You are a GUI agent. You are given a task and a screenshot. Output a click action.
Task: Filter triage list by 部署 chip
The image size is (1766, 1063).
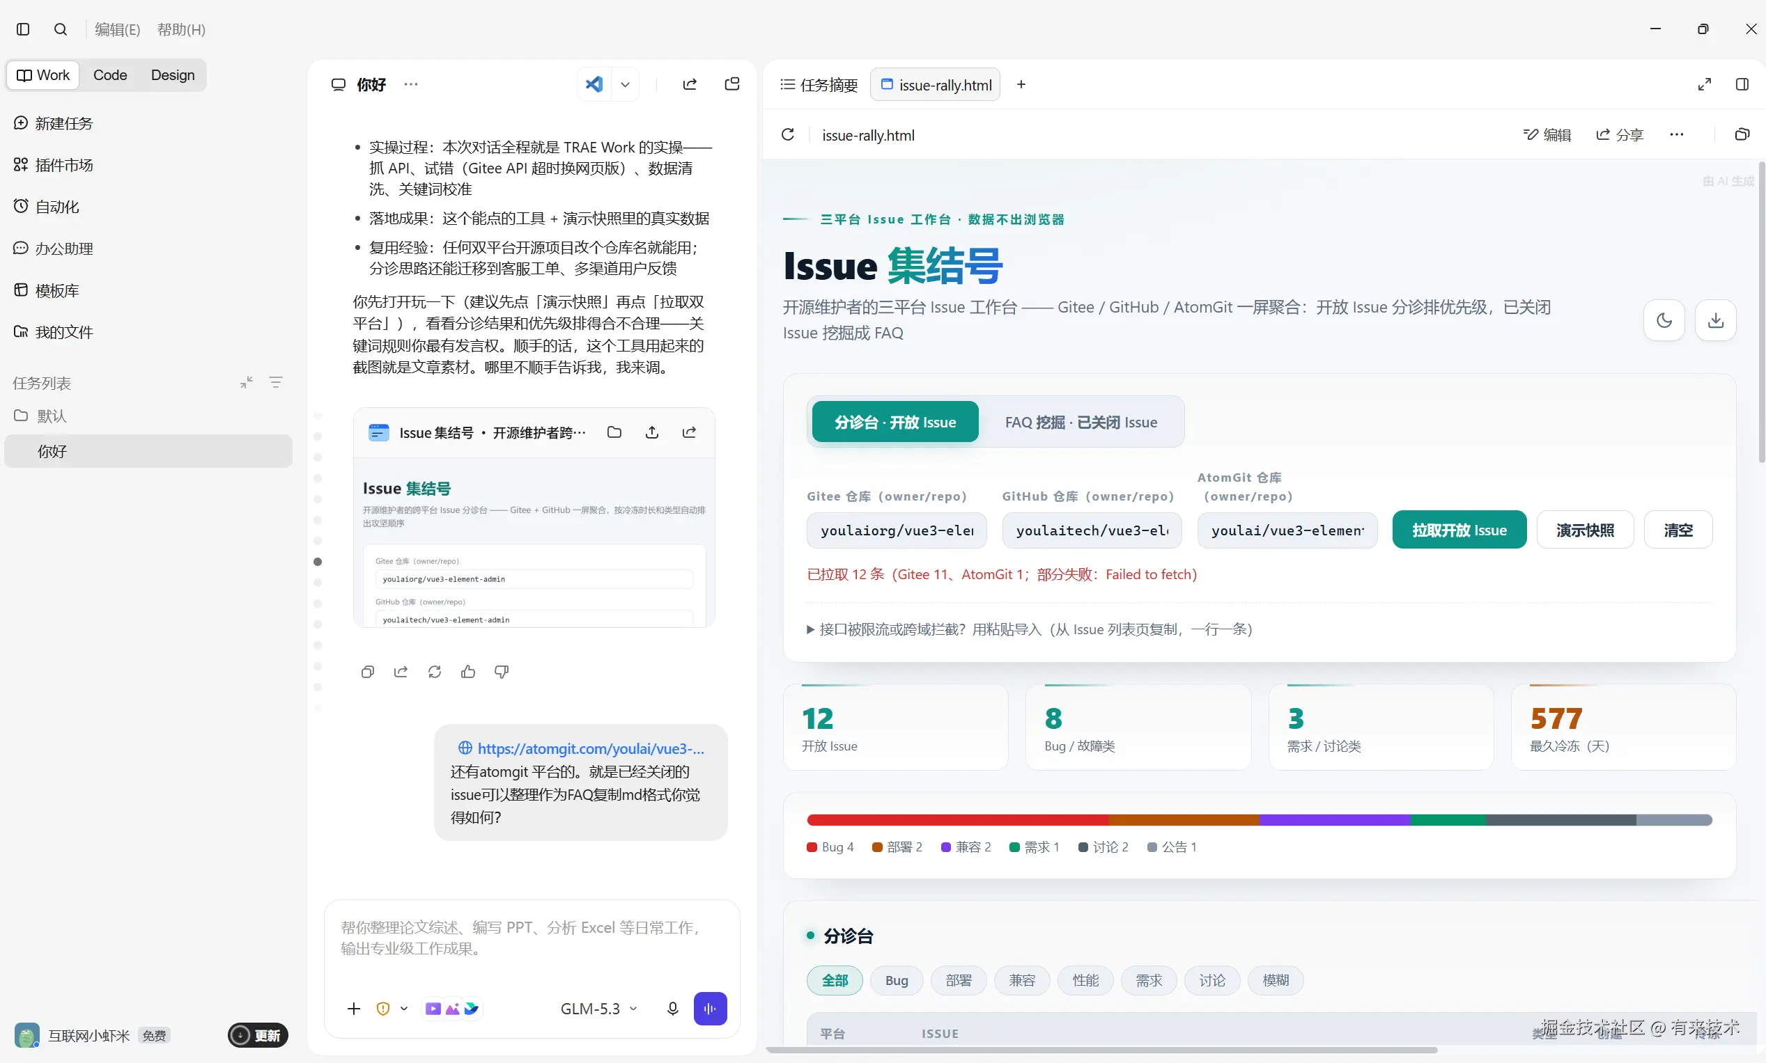coord(959,980)
